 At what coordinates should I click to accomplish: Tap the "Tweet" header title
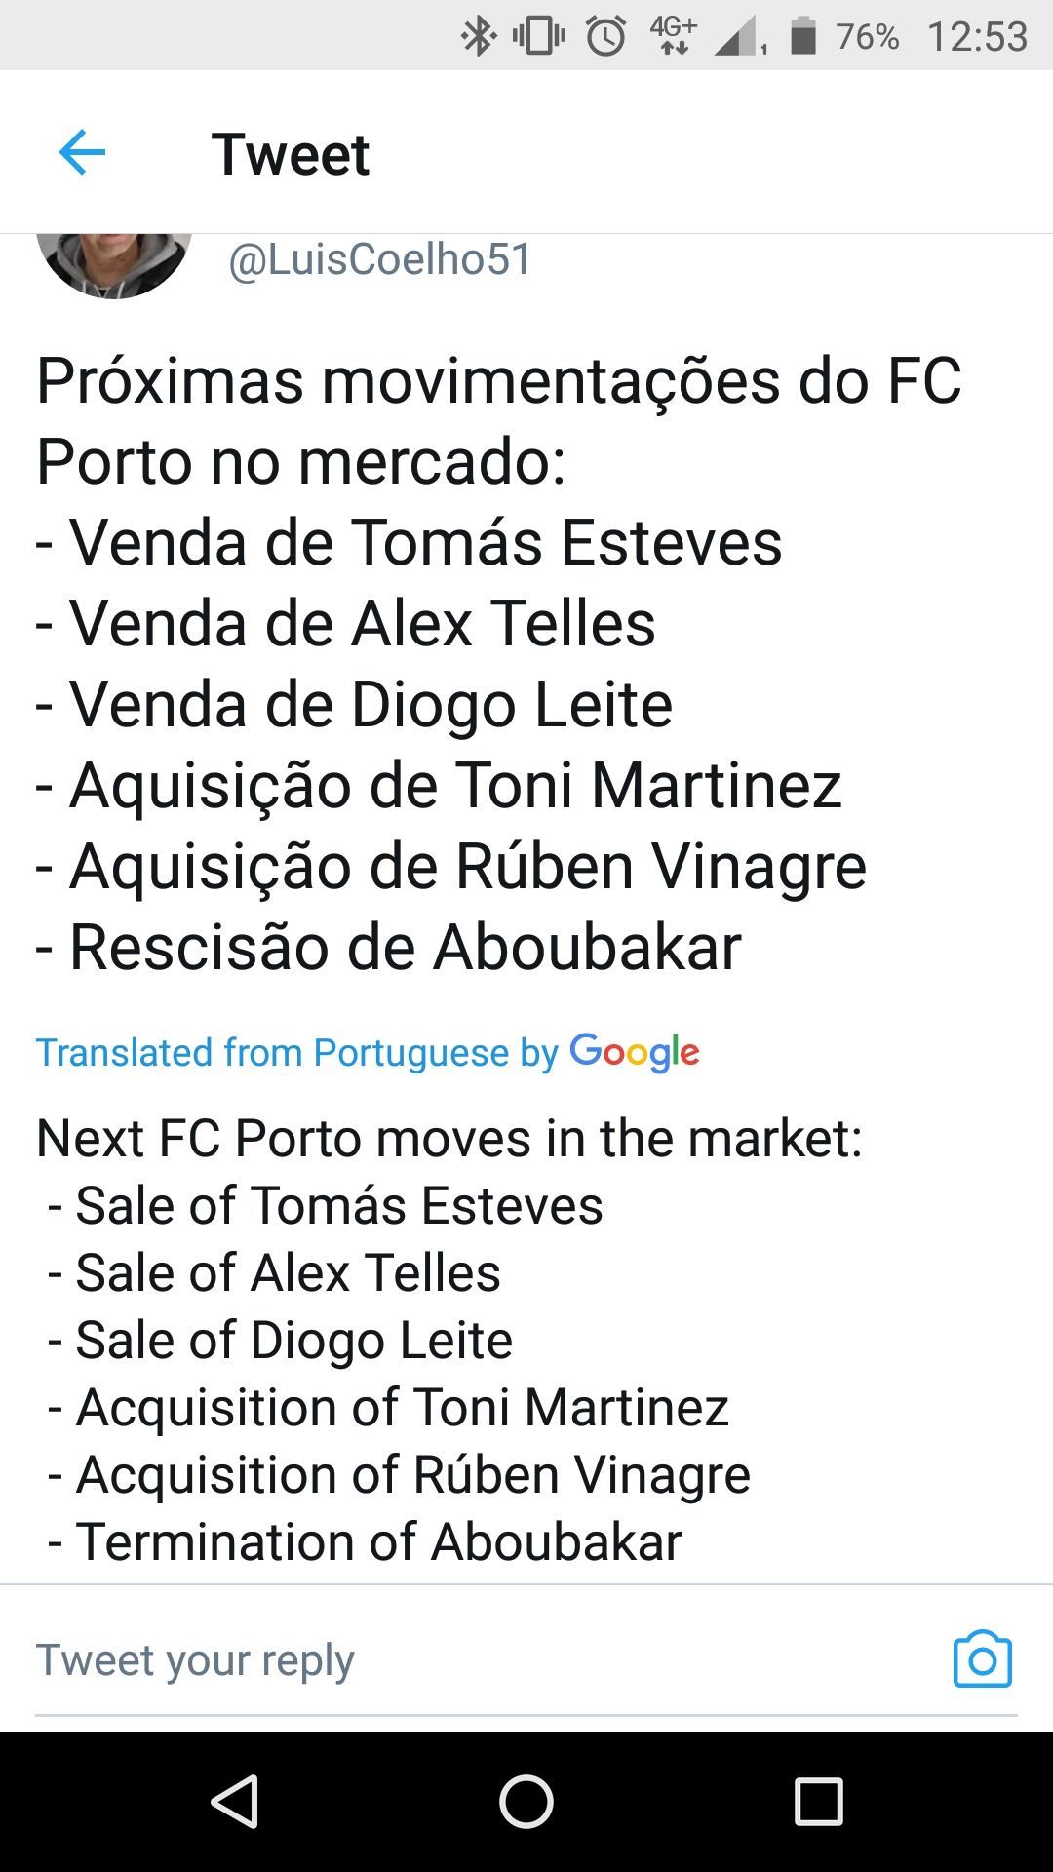[x=291, y=154]
